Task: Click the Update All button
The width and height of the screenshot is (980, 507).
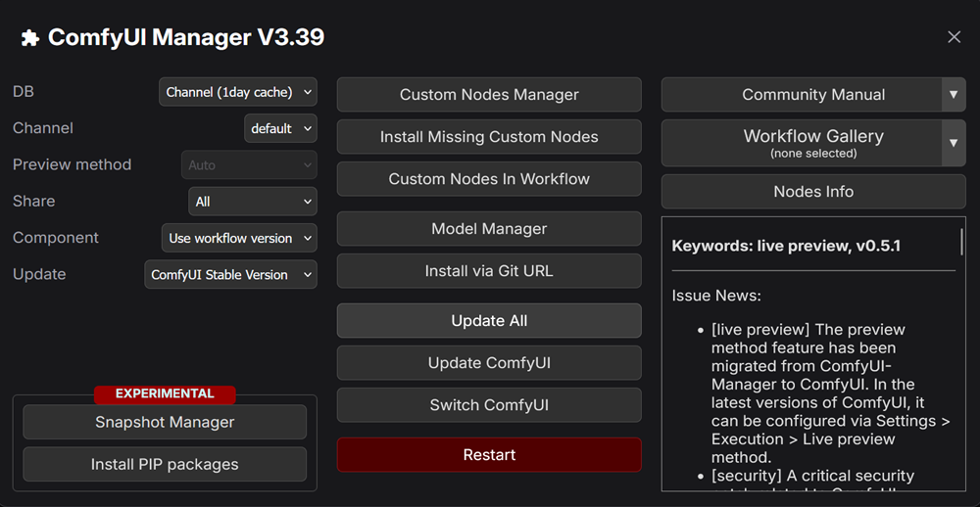Action: coord(489,320)
